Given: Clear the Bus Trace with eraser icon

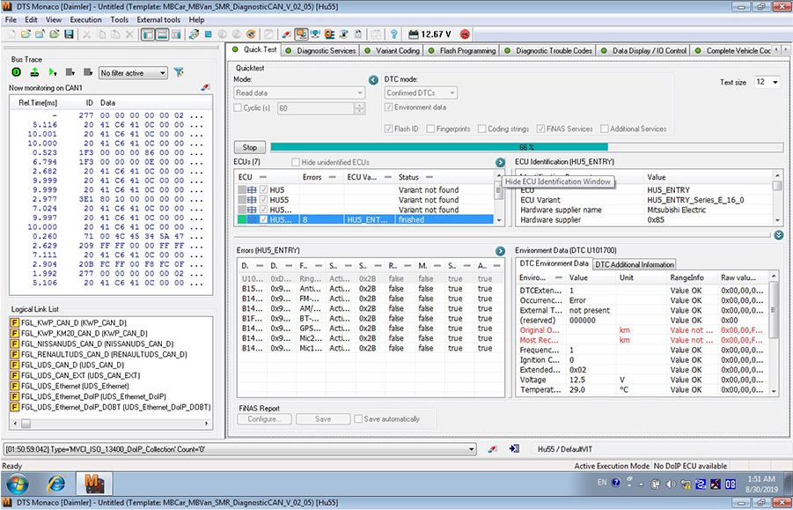Looking at the screenshot, I should [205, 87].
